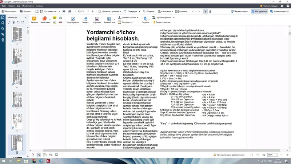Viewport: 291px width, 164px height.
Task: Choose the Стереть eraser tool
Action: pos(85,20)
